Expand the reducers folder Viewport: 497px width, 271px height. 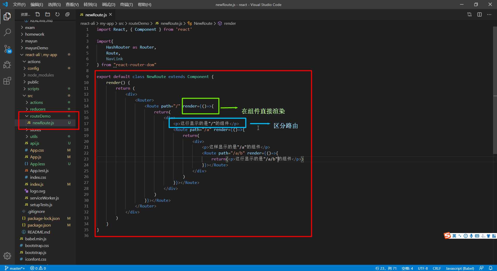click(45, 109)
